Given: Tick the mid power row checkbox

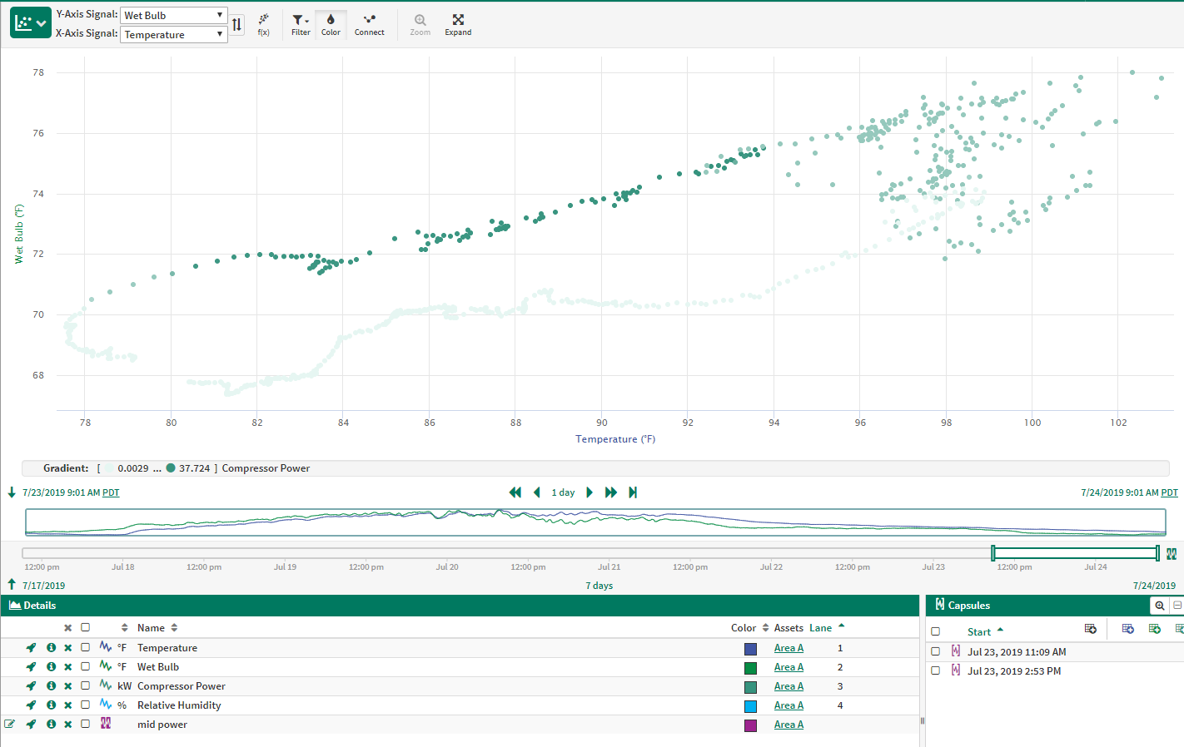Looking at the screenshot, I should (x=85, y=725).
